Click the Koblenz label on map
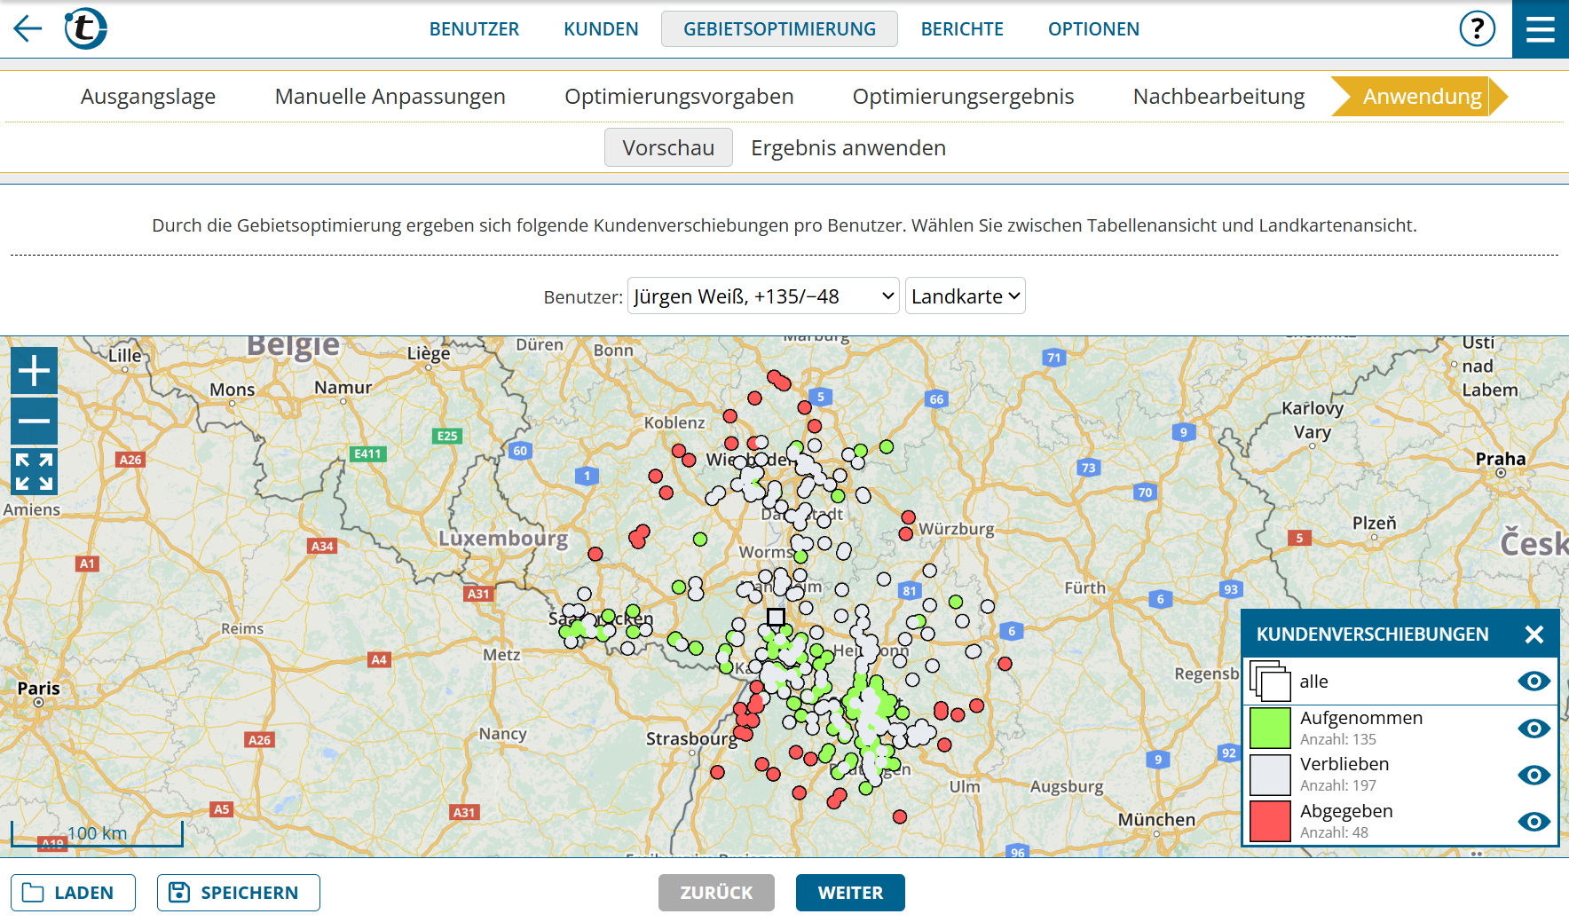Image resolution: width=1569 pixels, height=922 pixels. pyautogui.click(x=674, y=423)
